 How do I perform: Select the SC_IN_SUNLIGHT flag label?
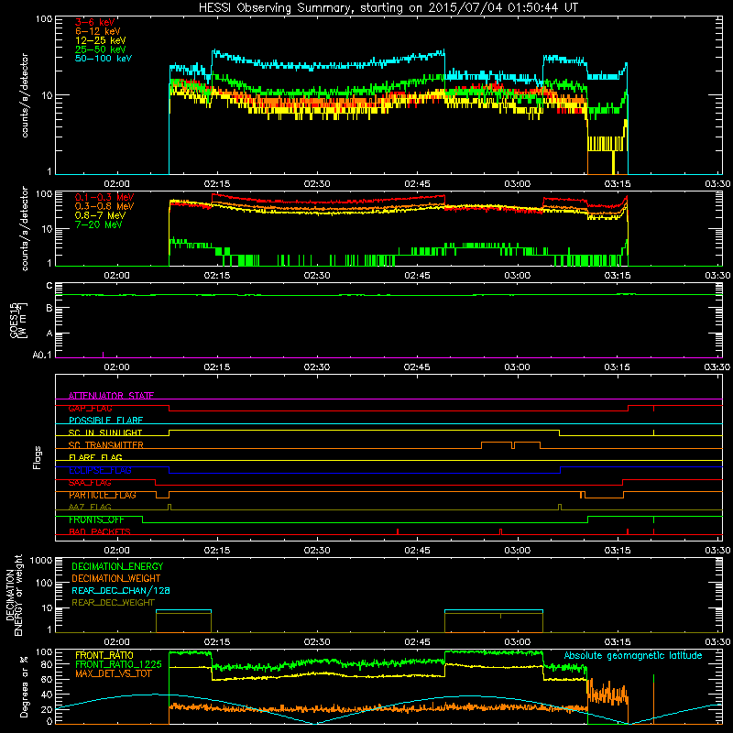[x=105, y=432]
